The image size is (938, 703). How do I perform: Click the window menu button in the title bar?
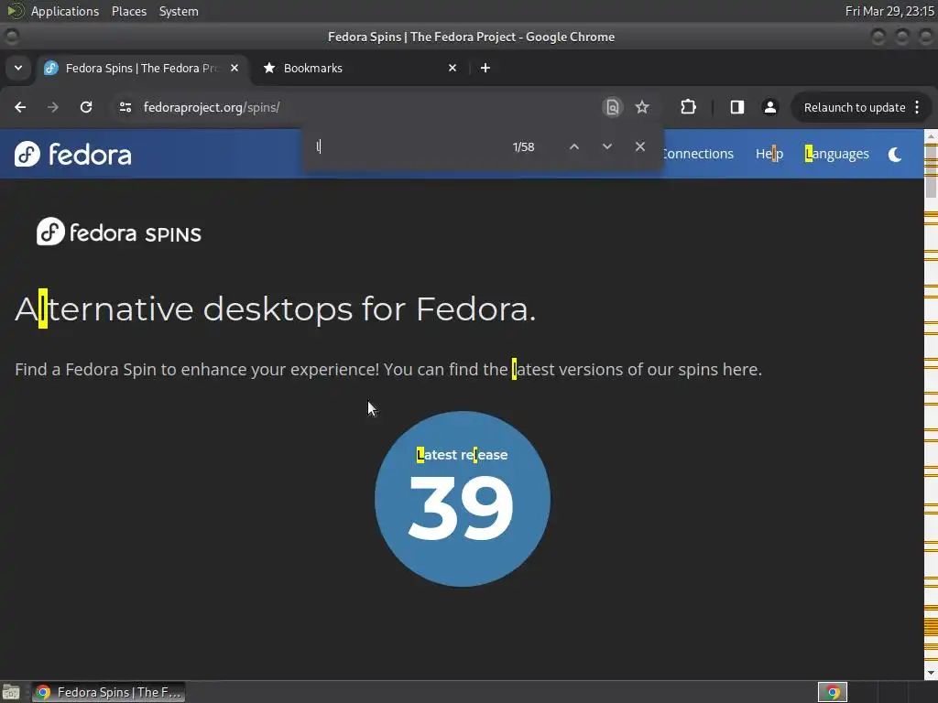(11, 37)
